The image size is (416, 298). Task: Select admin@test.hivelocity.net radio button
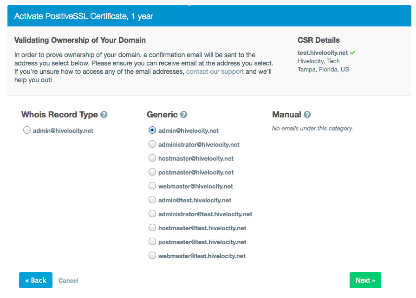(x=152, y=200)
